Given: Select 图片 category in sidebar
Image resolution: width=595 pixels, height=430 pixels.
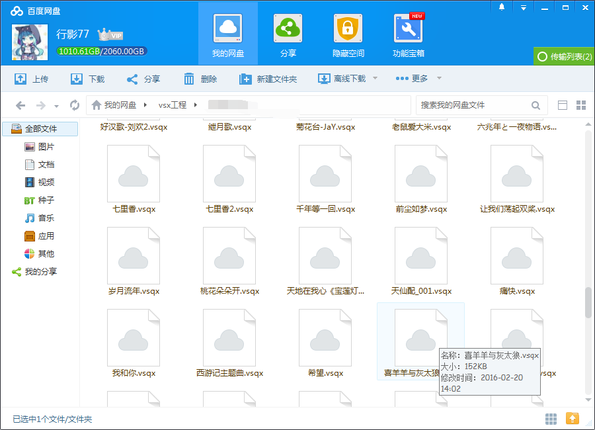Looking at the screenshot, I should click(40, 147).
